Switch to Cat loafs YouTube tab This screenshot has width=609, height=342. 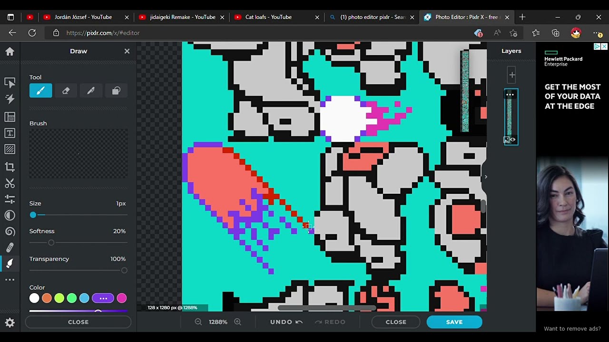point(277,17)
